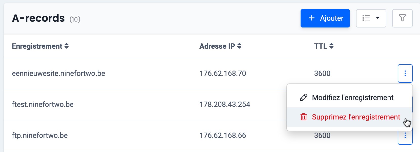Viewport: 420px width, 152px height.
Task: Click the ftest.ninefortwo.be record name
Action: 43,104
